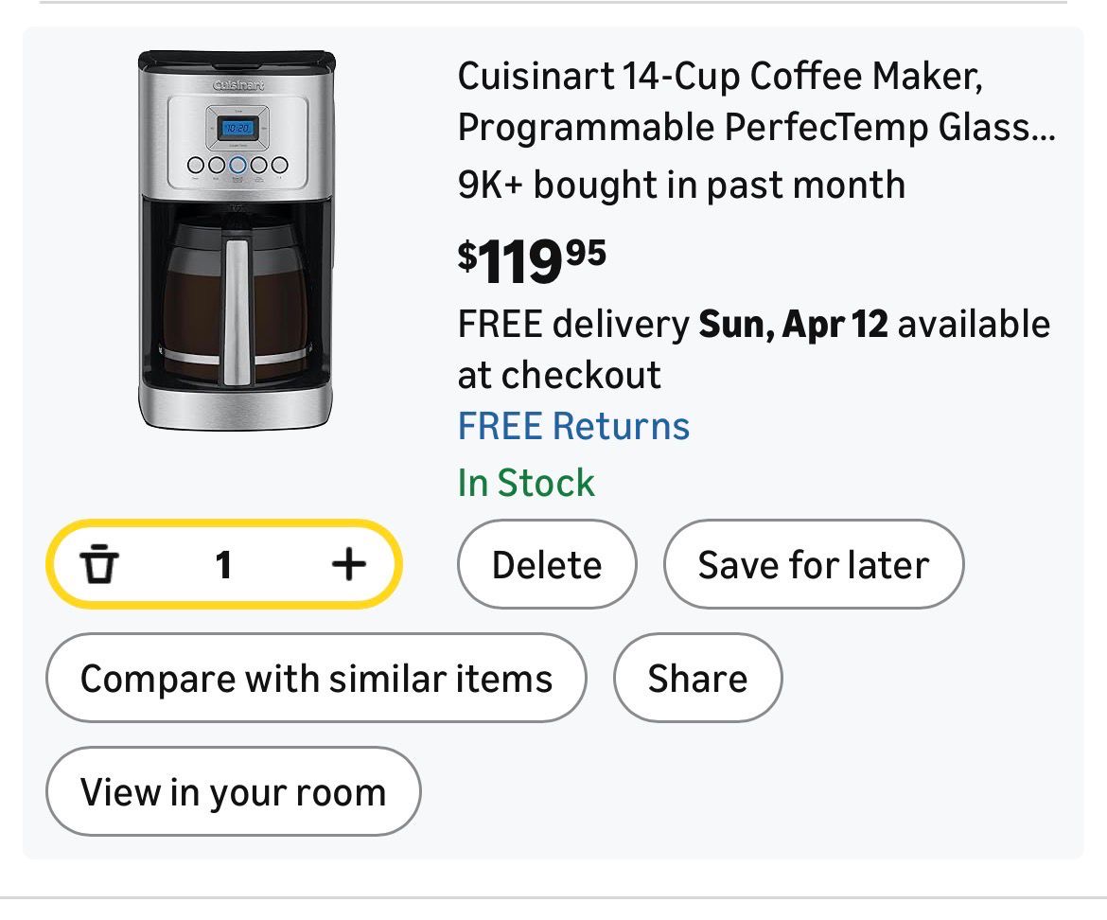1107x920 pixels.
Task: Open Compare with similar items
Action: coord(316,679)
